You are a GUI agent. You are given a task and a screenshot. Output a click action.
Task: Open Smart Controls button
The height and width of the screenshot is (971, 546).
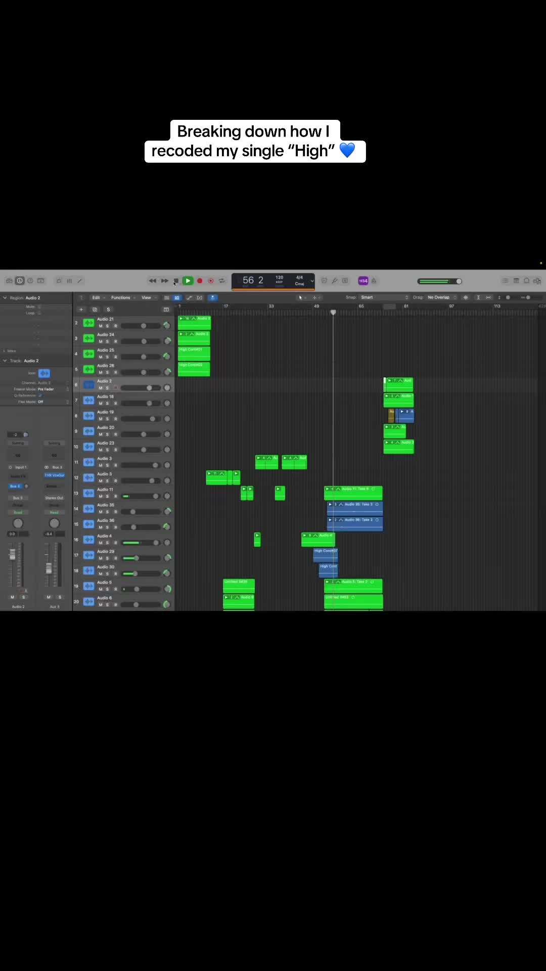pos(59,281)
